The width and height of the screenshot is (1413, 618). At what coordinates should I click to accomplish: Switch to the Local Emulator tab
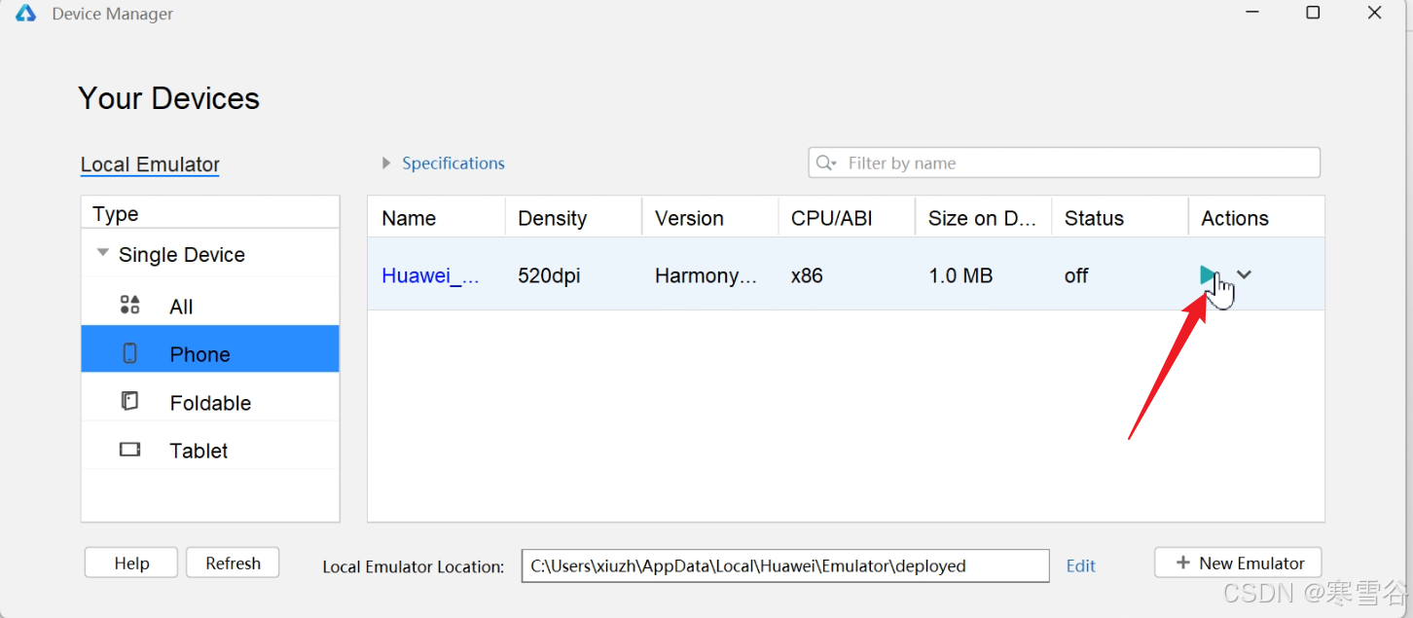(x=150, y=164)
